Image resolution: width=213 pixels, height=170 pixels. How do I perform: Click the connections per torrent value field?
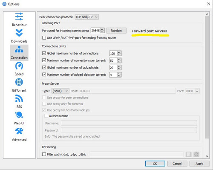pyautogui.click(x=113, y=61)
